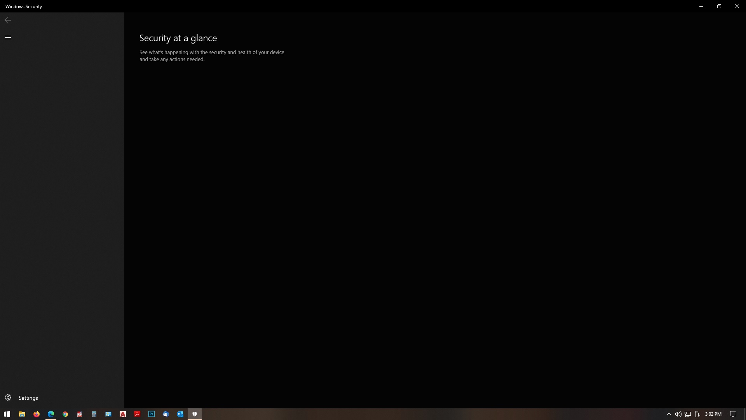Open the volume control in the tray

(678, 414)
